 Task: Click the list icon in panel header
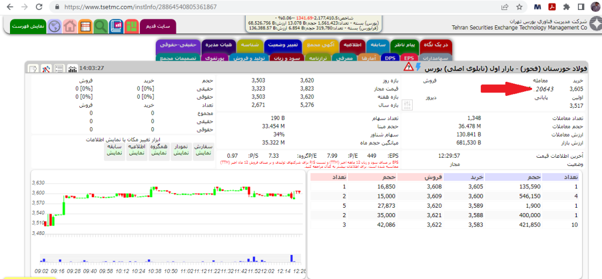tap(59, 68)
